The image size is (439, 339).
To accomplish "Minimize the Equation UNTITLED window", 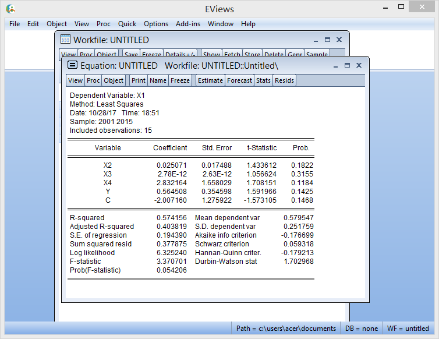I will pos(335,65).
